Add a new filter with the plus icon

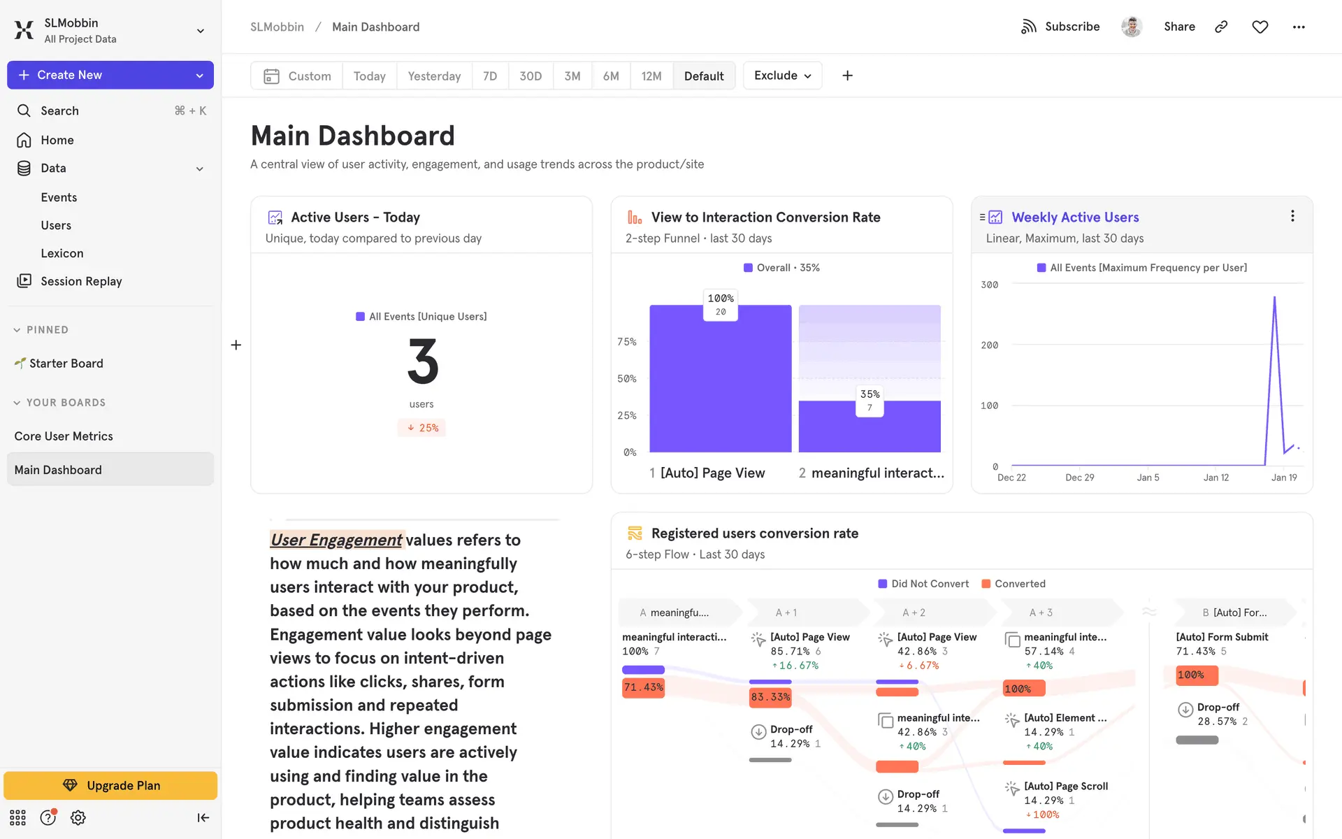(847, 76)
